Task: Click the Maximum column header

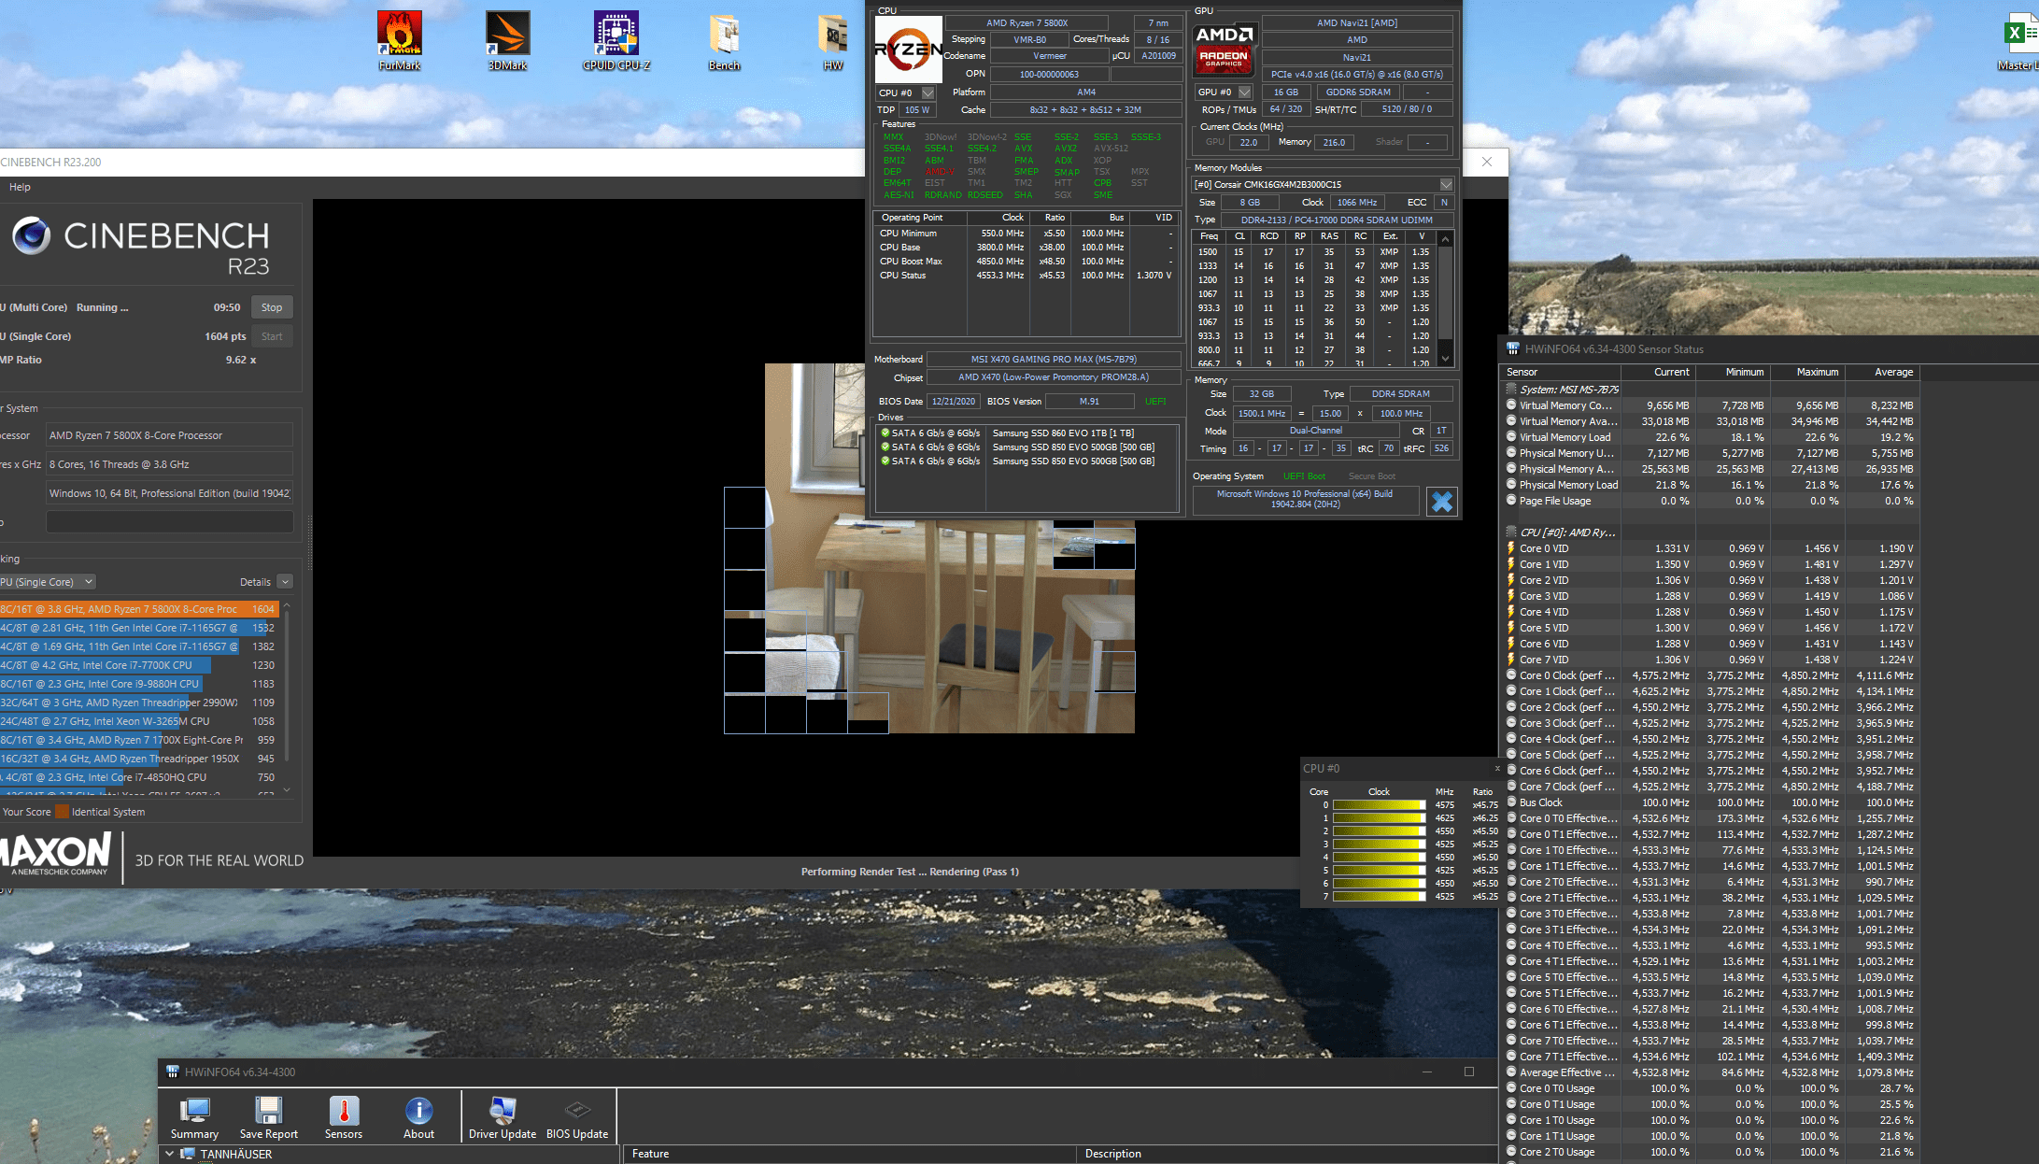Action: point(1807,372)
